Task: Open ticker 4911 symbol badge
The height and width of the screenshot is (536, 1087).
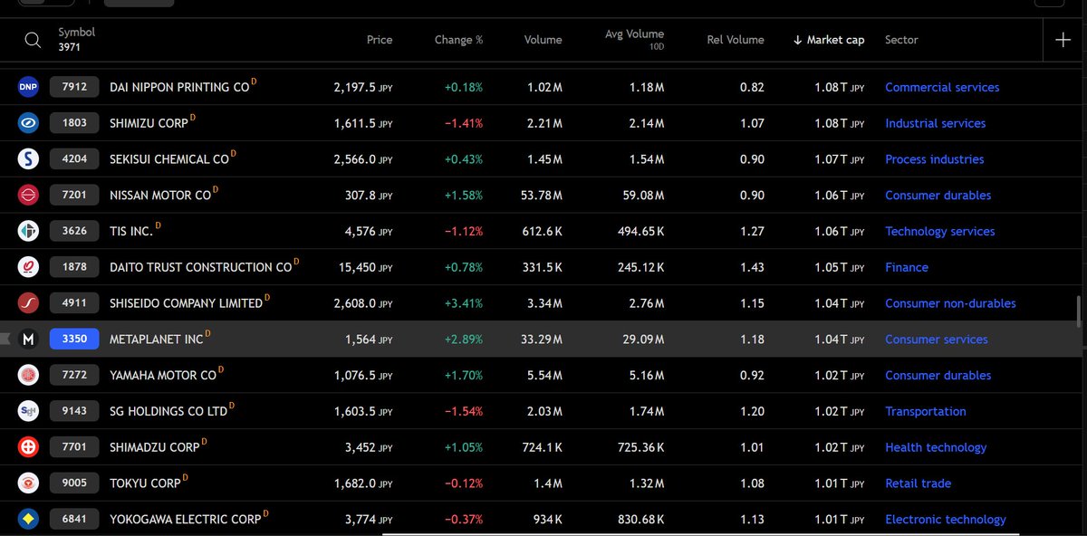Action: 74,303
